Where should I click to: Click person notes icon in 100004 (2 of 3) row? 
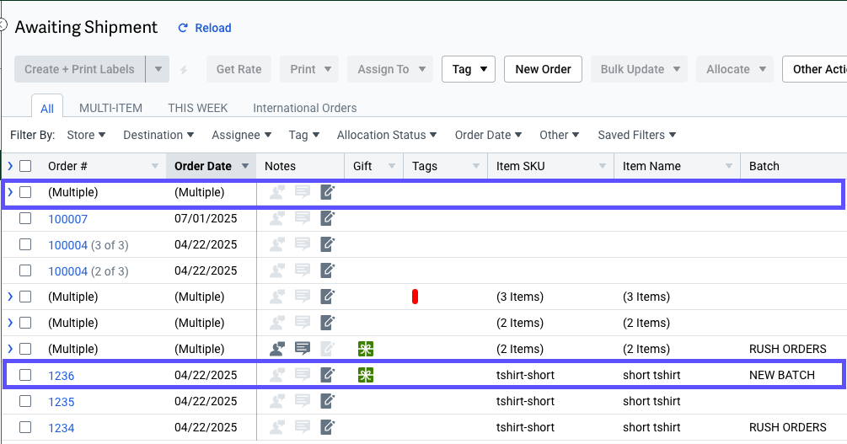[x=277, y=270]
